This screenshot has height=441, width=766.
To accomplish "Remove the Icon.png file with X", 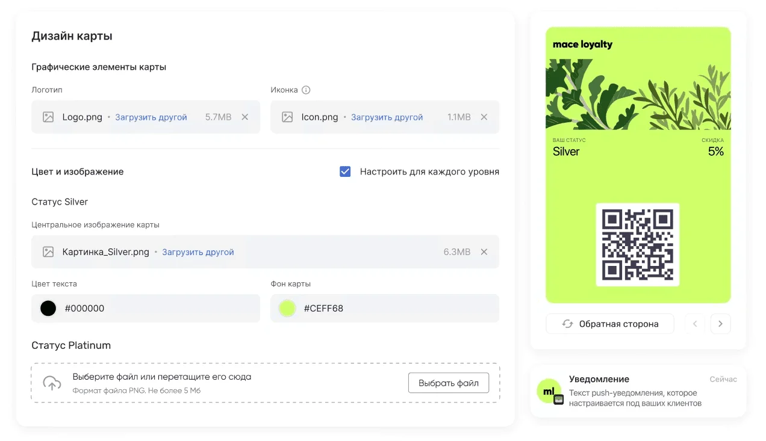I will [x=484, y=117].
